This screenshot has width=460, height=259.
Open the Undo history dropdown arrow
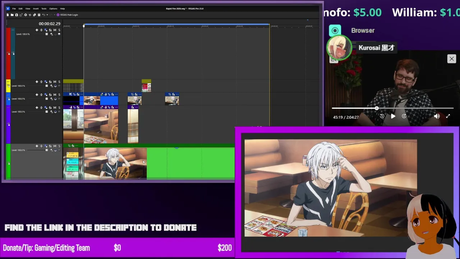click(x=47, y=15)
